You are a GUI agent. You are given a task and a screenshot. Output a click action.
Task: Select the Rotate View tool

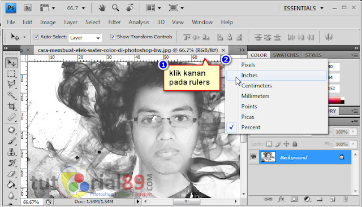tap(130, 8)
